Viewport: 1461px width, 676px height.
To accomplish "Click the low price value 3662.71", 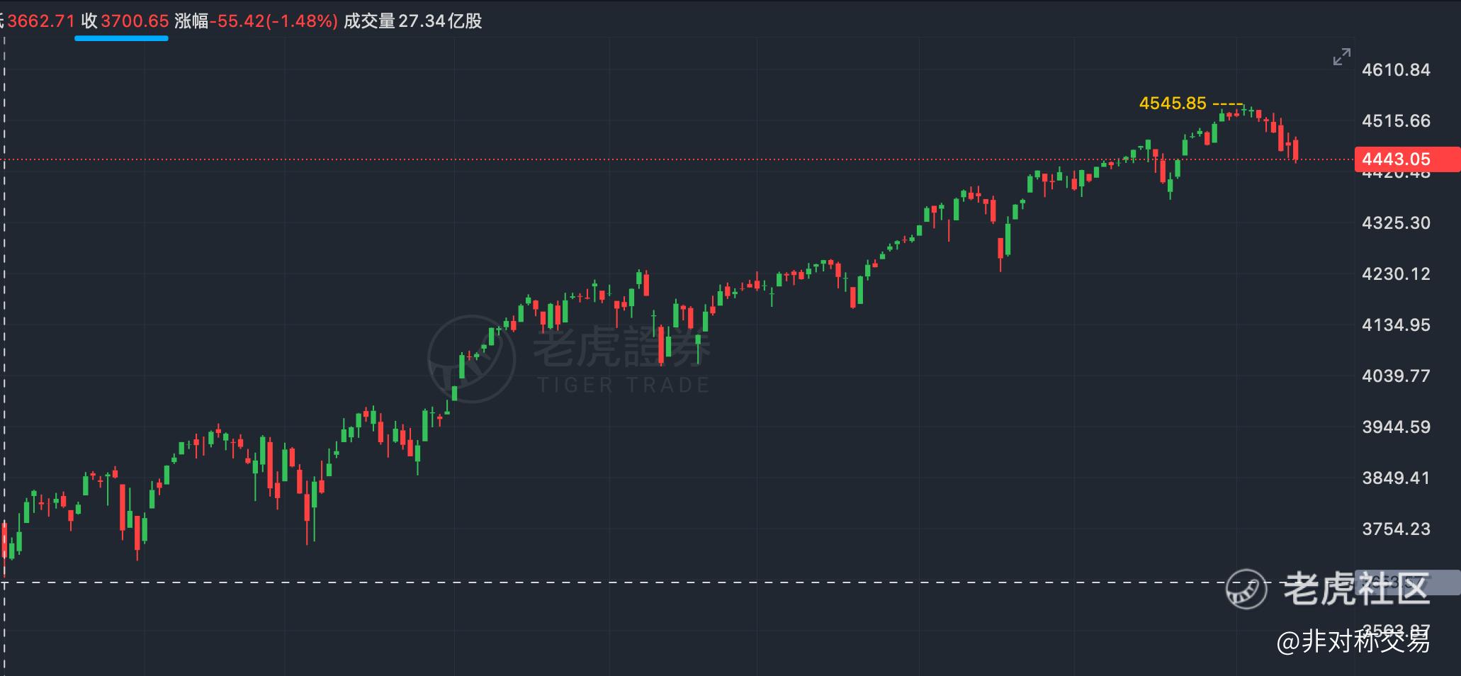I will 42,21.
